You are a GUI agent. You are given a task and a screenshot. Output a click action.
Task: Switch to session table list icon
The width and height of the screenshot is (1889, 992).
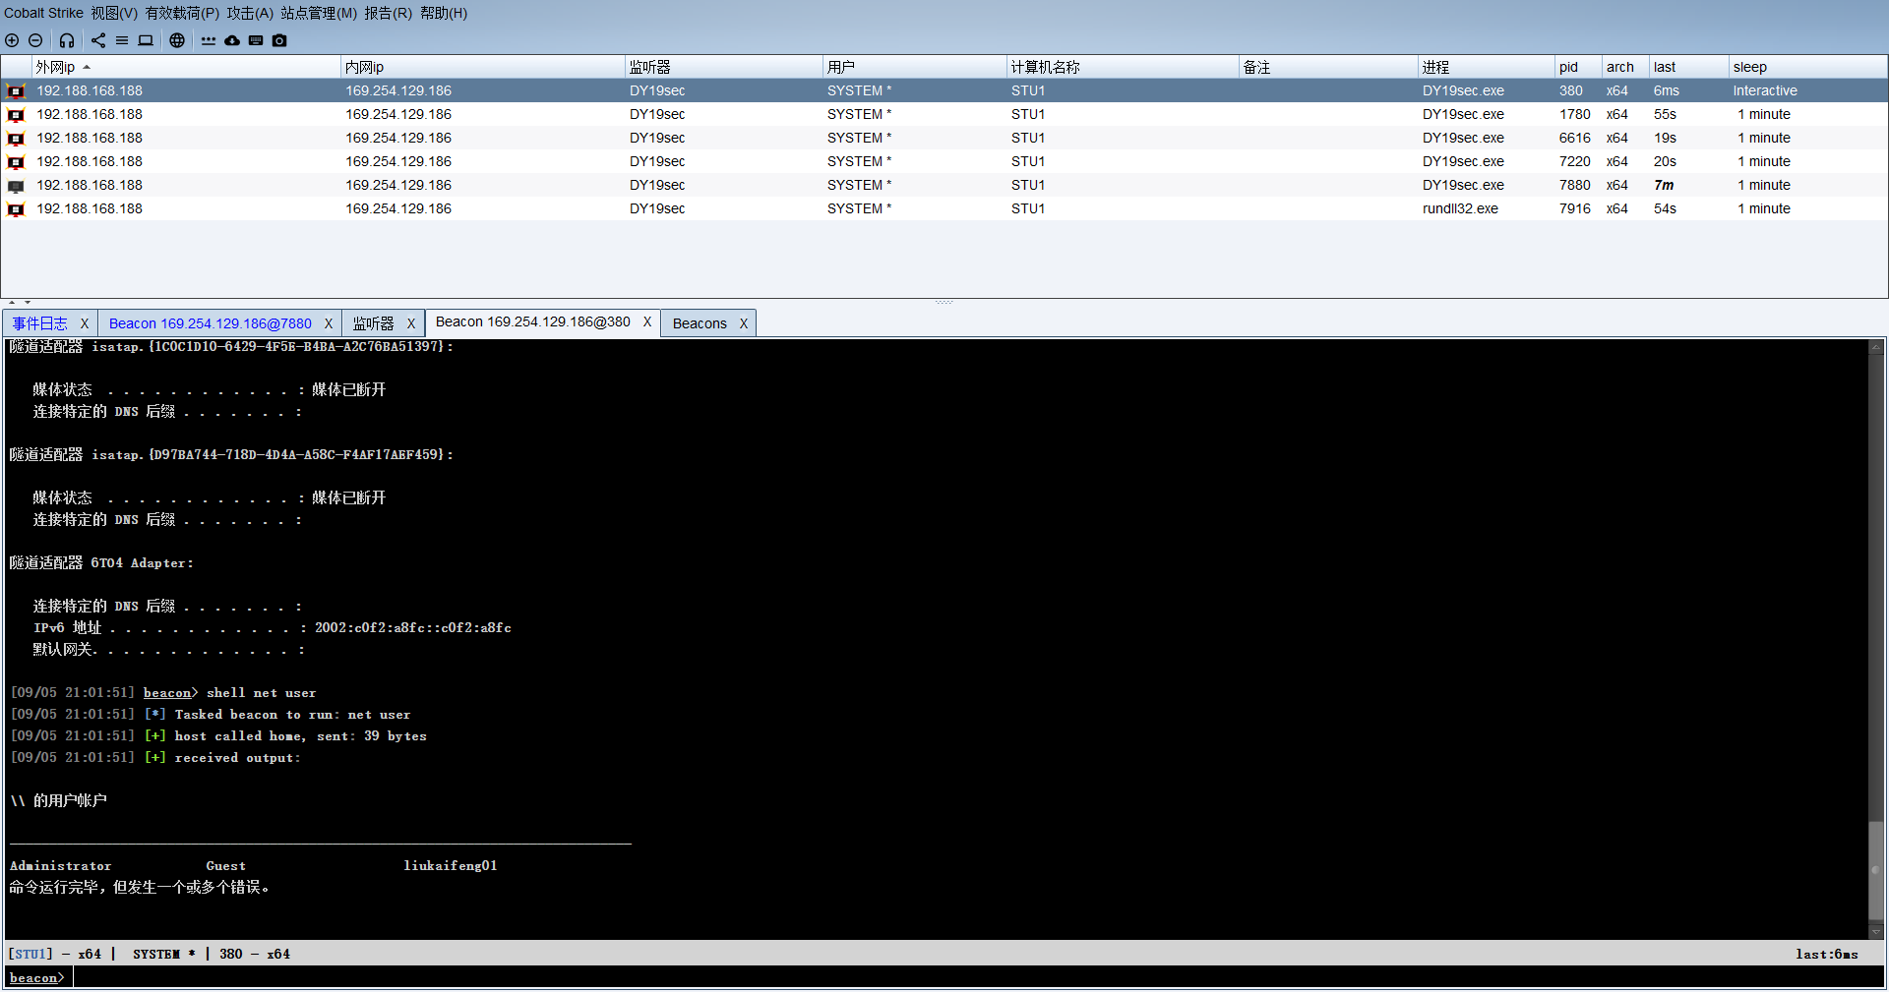tap(122, 40)
